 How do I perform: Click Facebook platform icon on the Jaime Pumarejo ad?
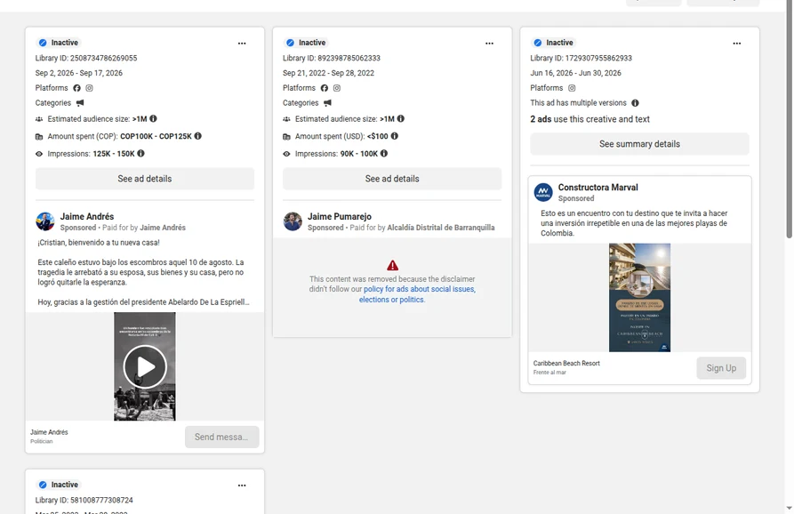pos(325,88)
